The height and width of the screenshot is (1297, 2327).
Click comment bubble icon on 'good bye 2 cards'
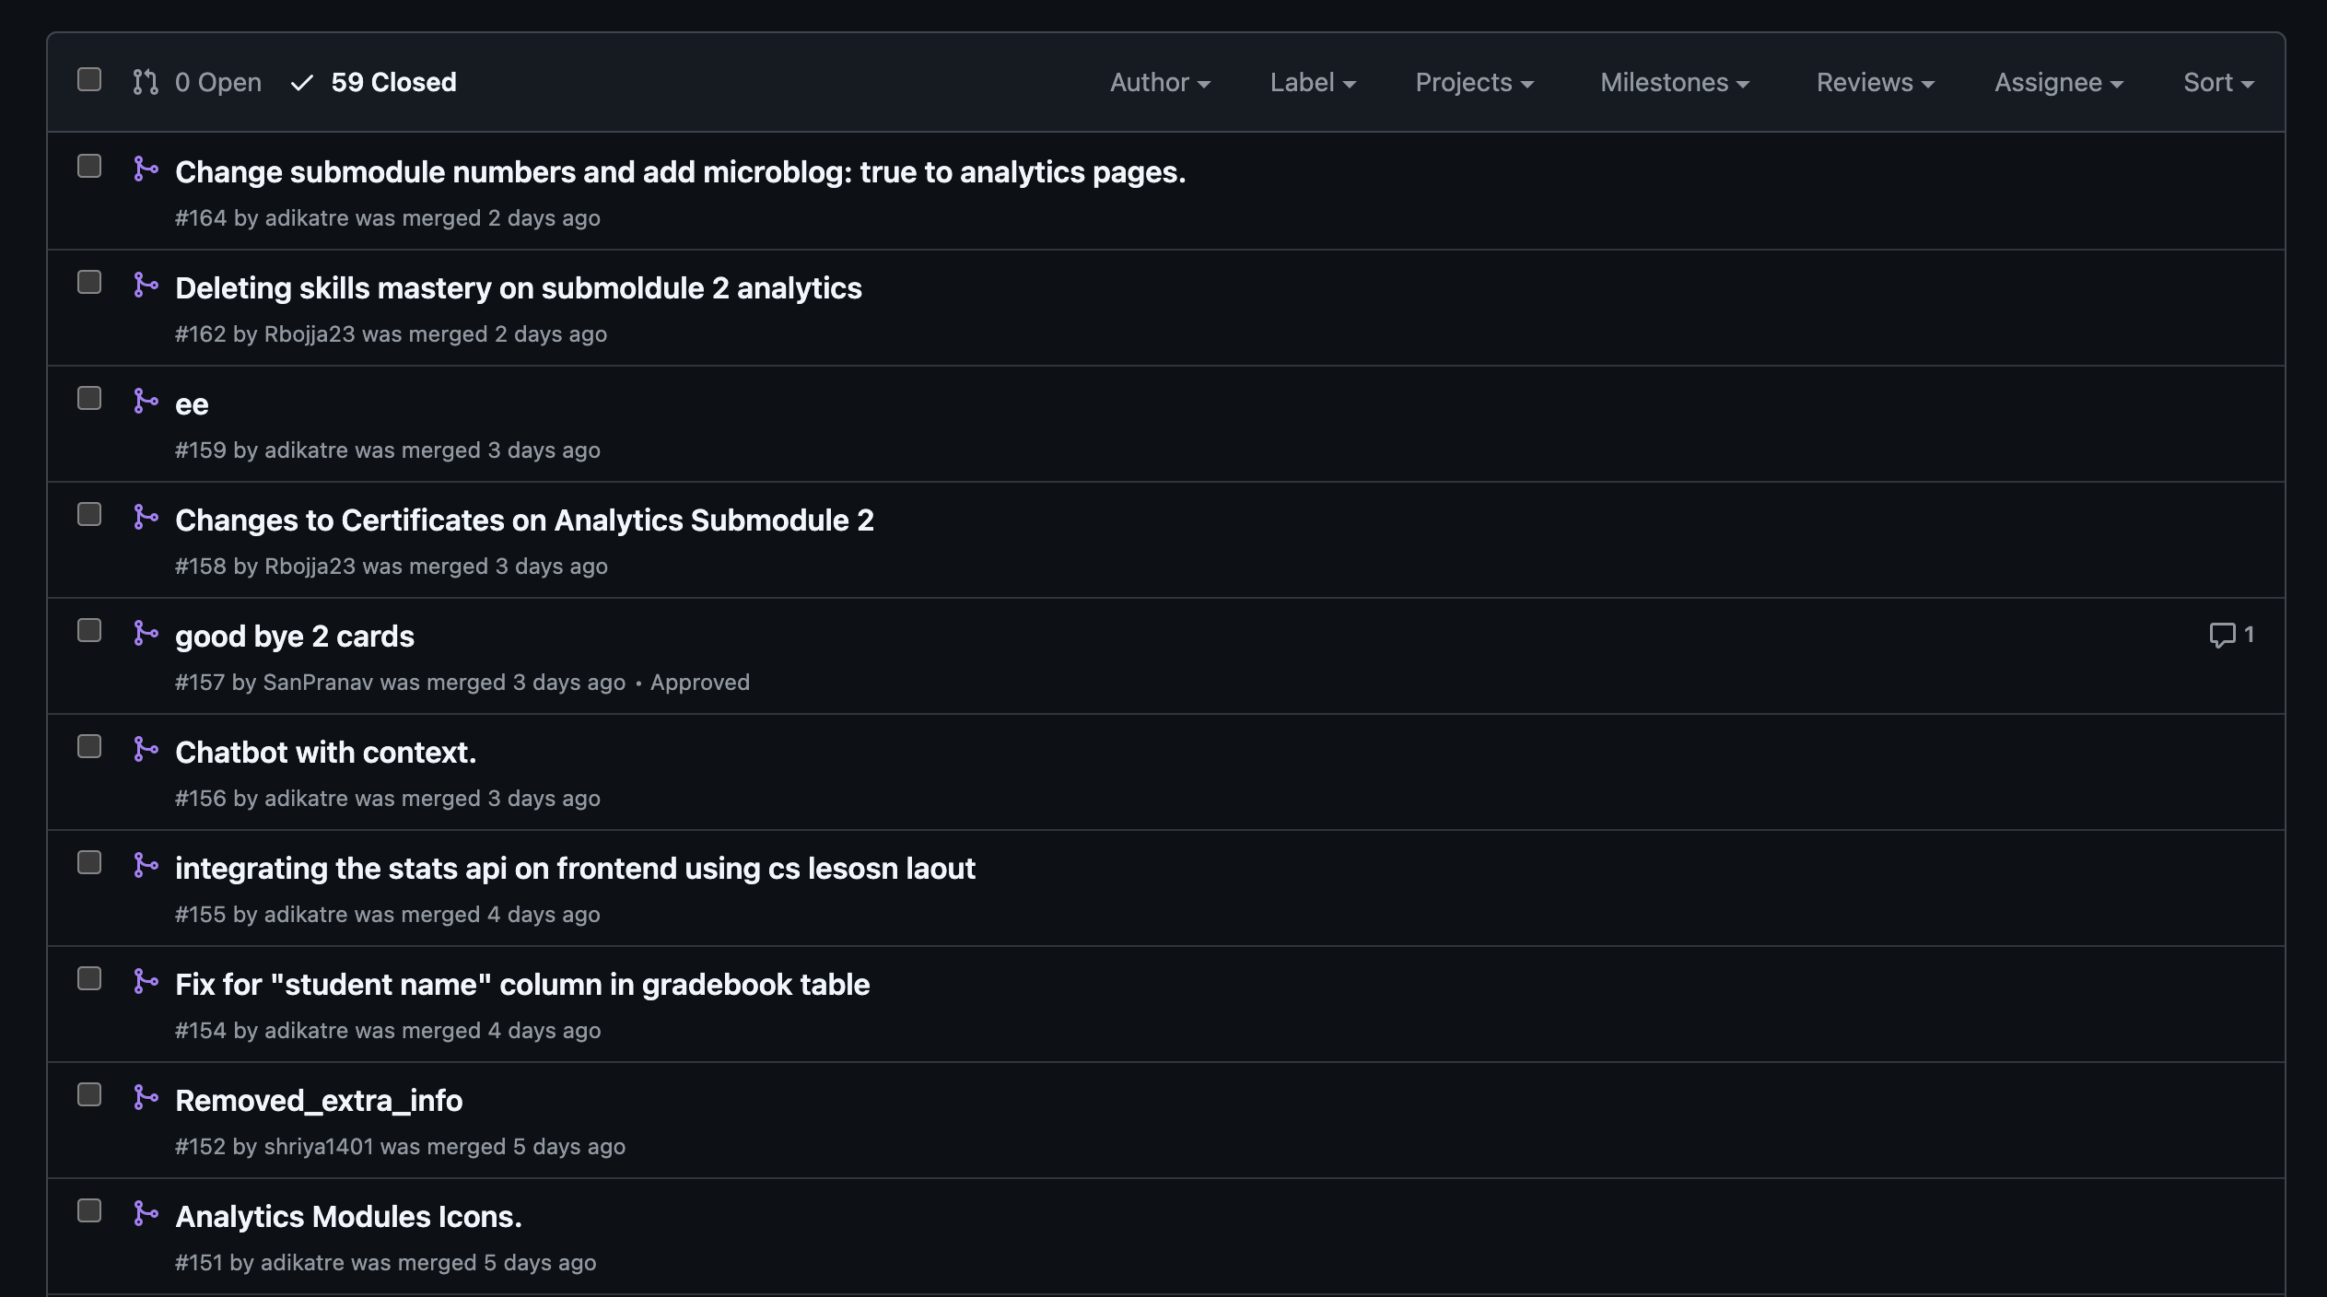tap(2221, 635)
